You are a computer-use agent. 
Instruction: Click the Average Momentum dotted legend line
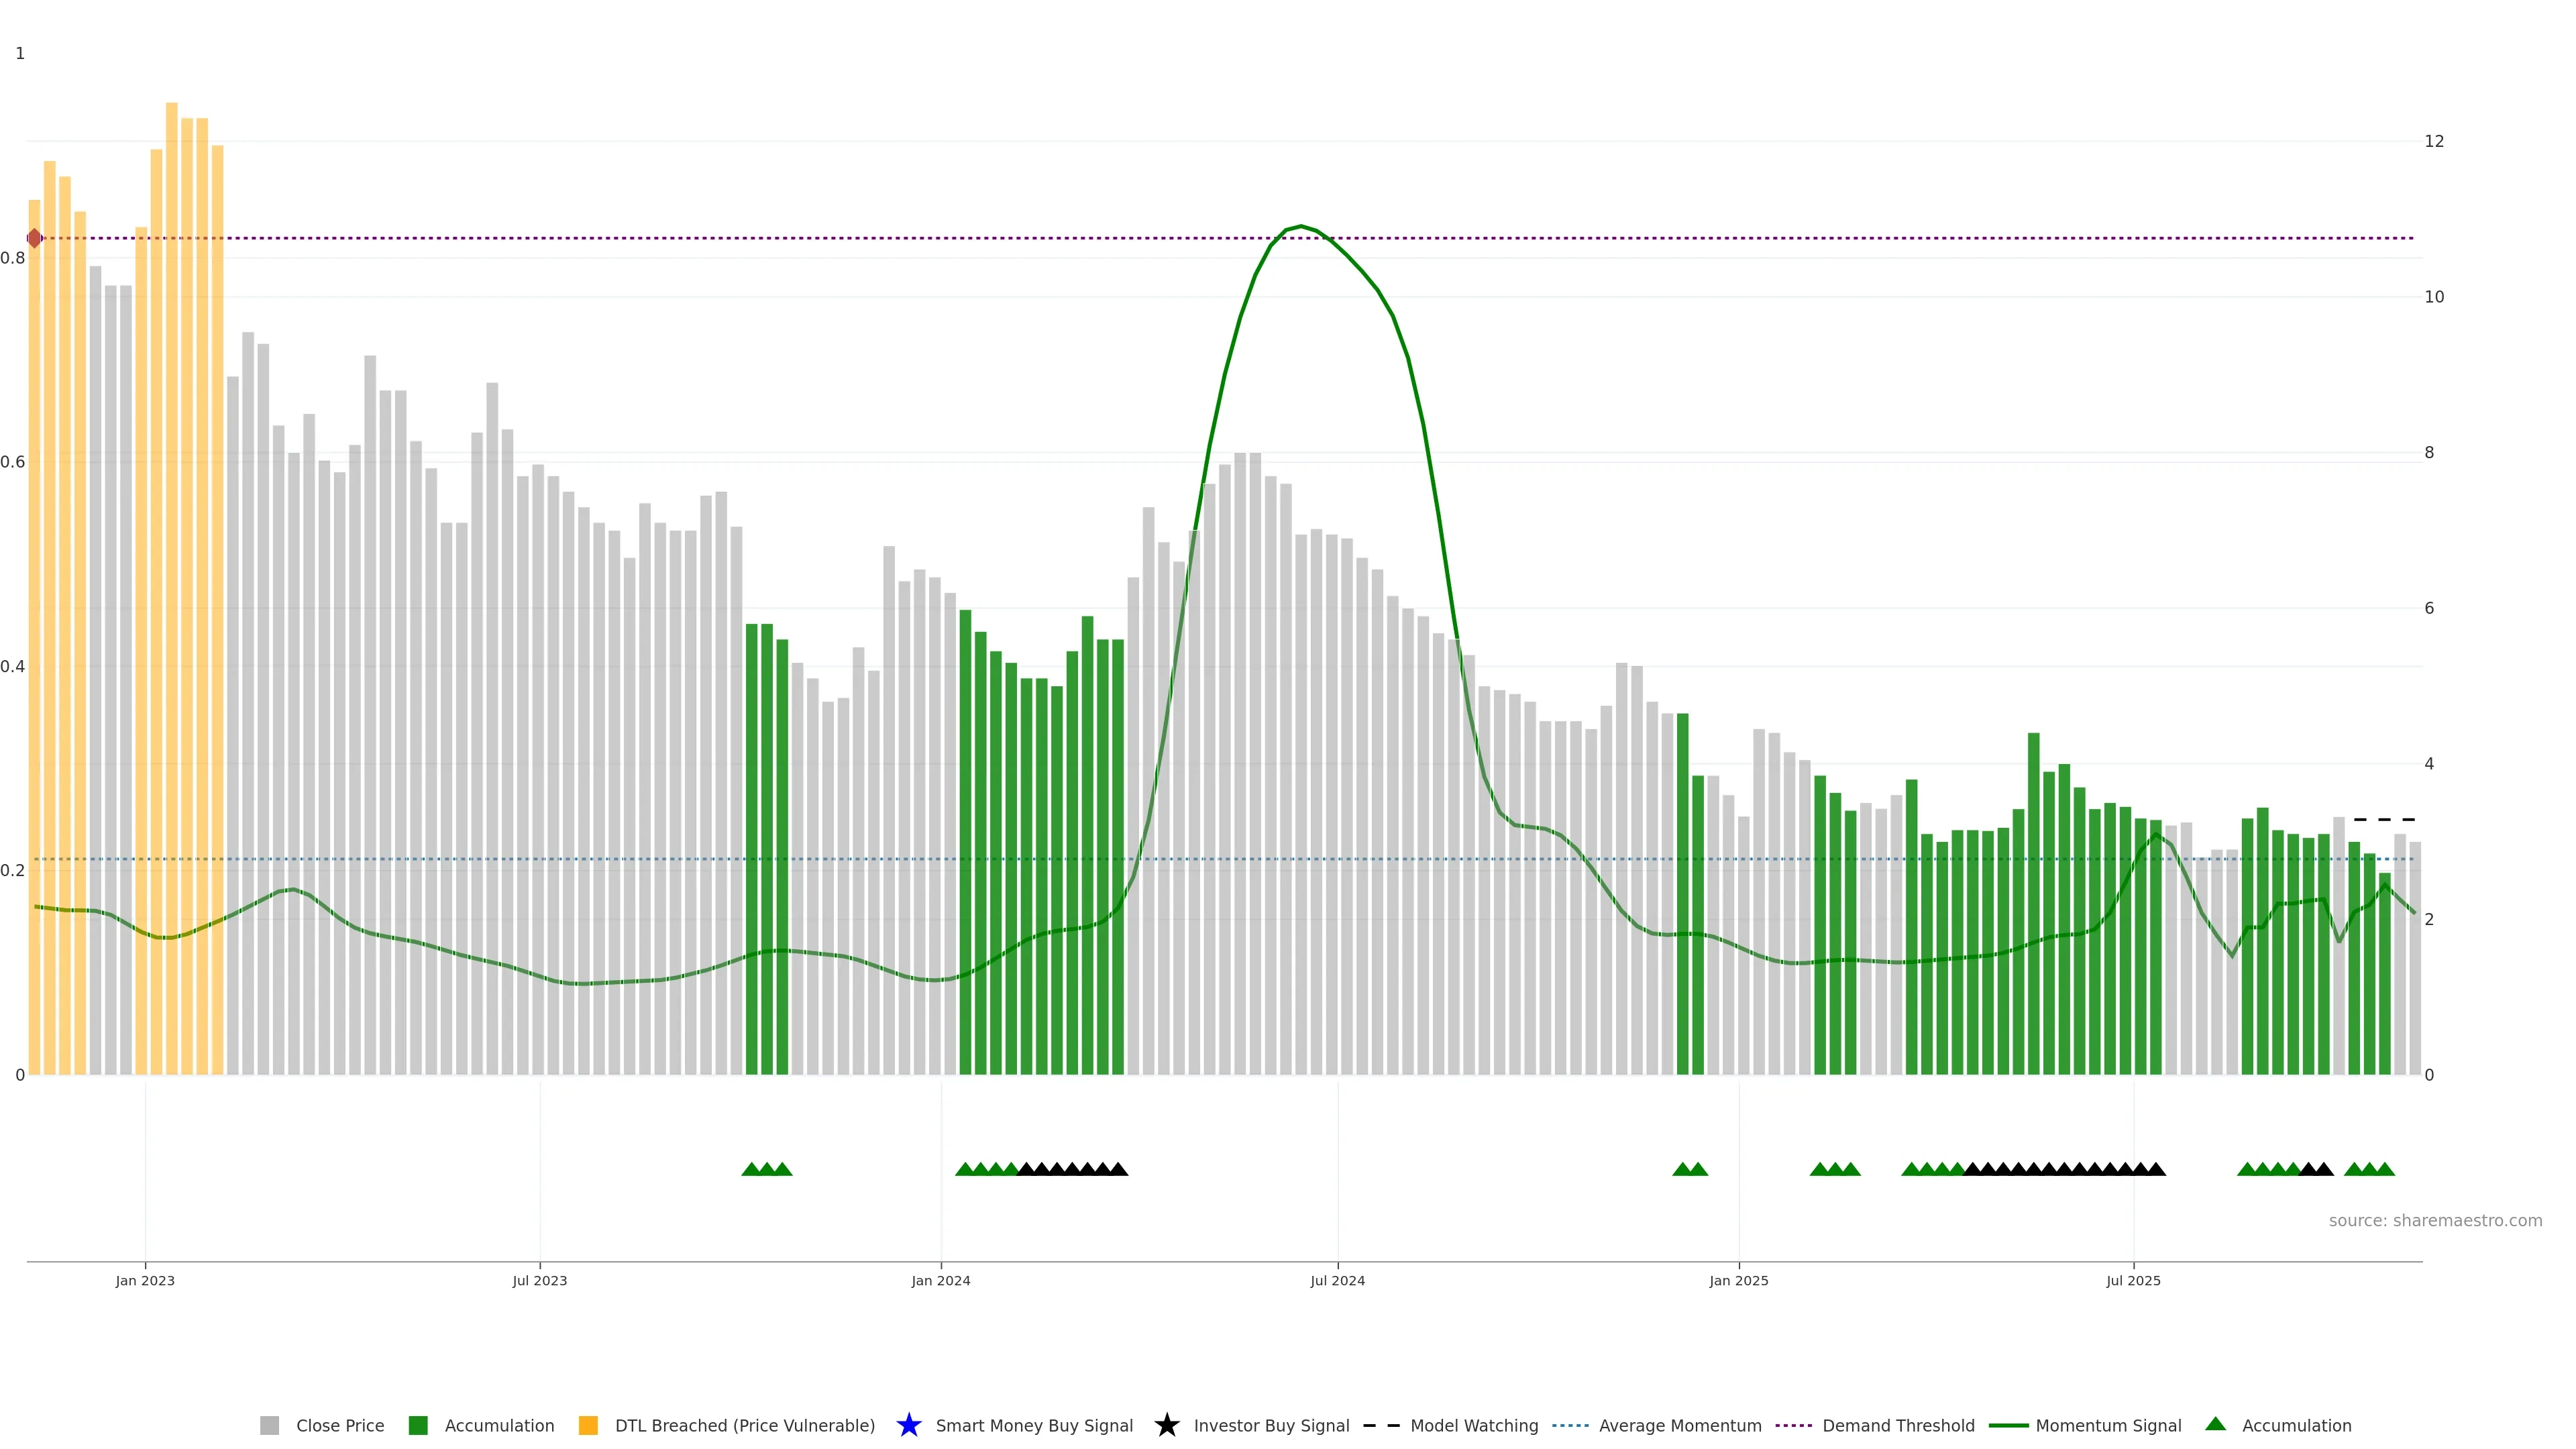click(x=1570, y=1425)
